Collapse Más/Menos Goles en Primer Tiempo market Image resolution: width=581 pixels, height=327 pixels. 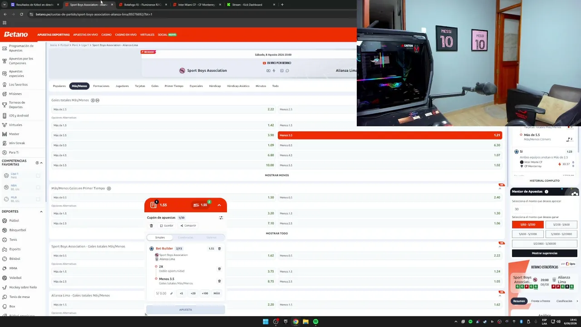(500, 188)
